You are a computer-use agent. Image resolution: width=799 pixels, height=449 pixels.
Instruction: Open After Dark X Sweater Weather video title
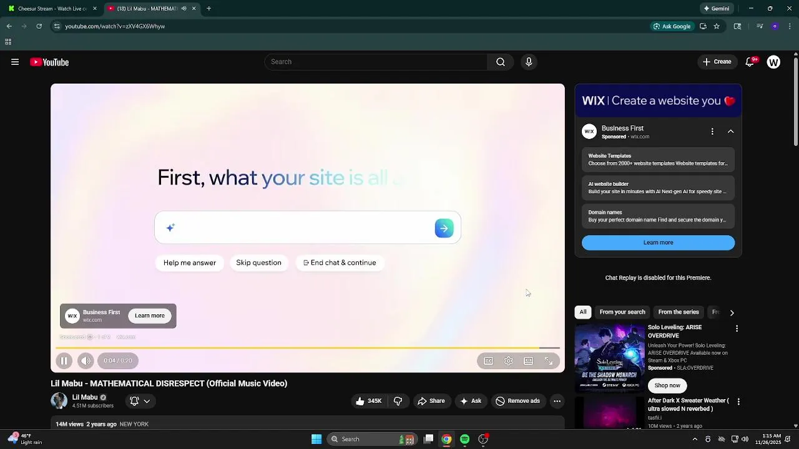pyautogui.click(x=689, y=405)
